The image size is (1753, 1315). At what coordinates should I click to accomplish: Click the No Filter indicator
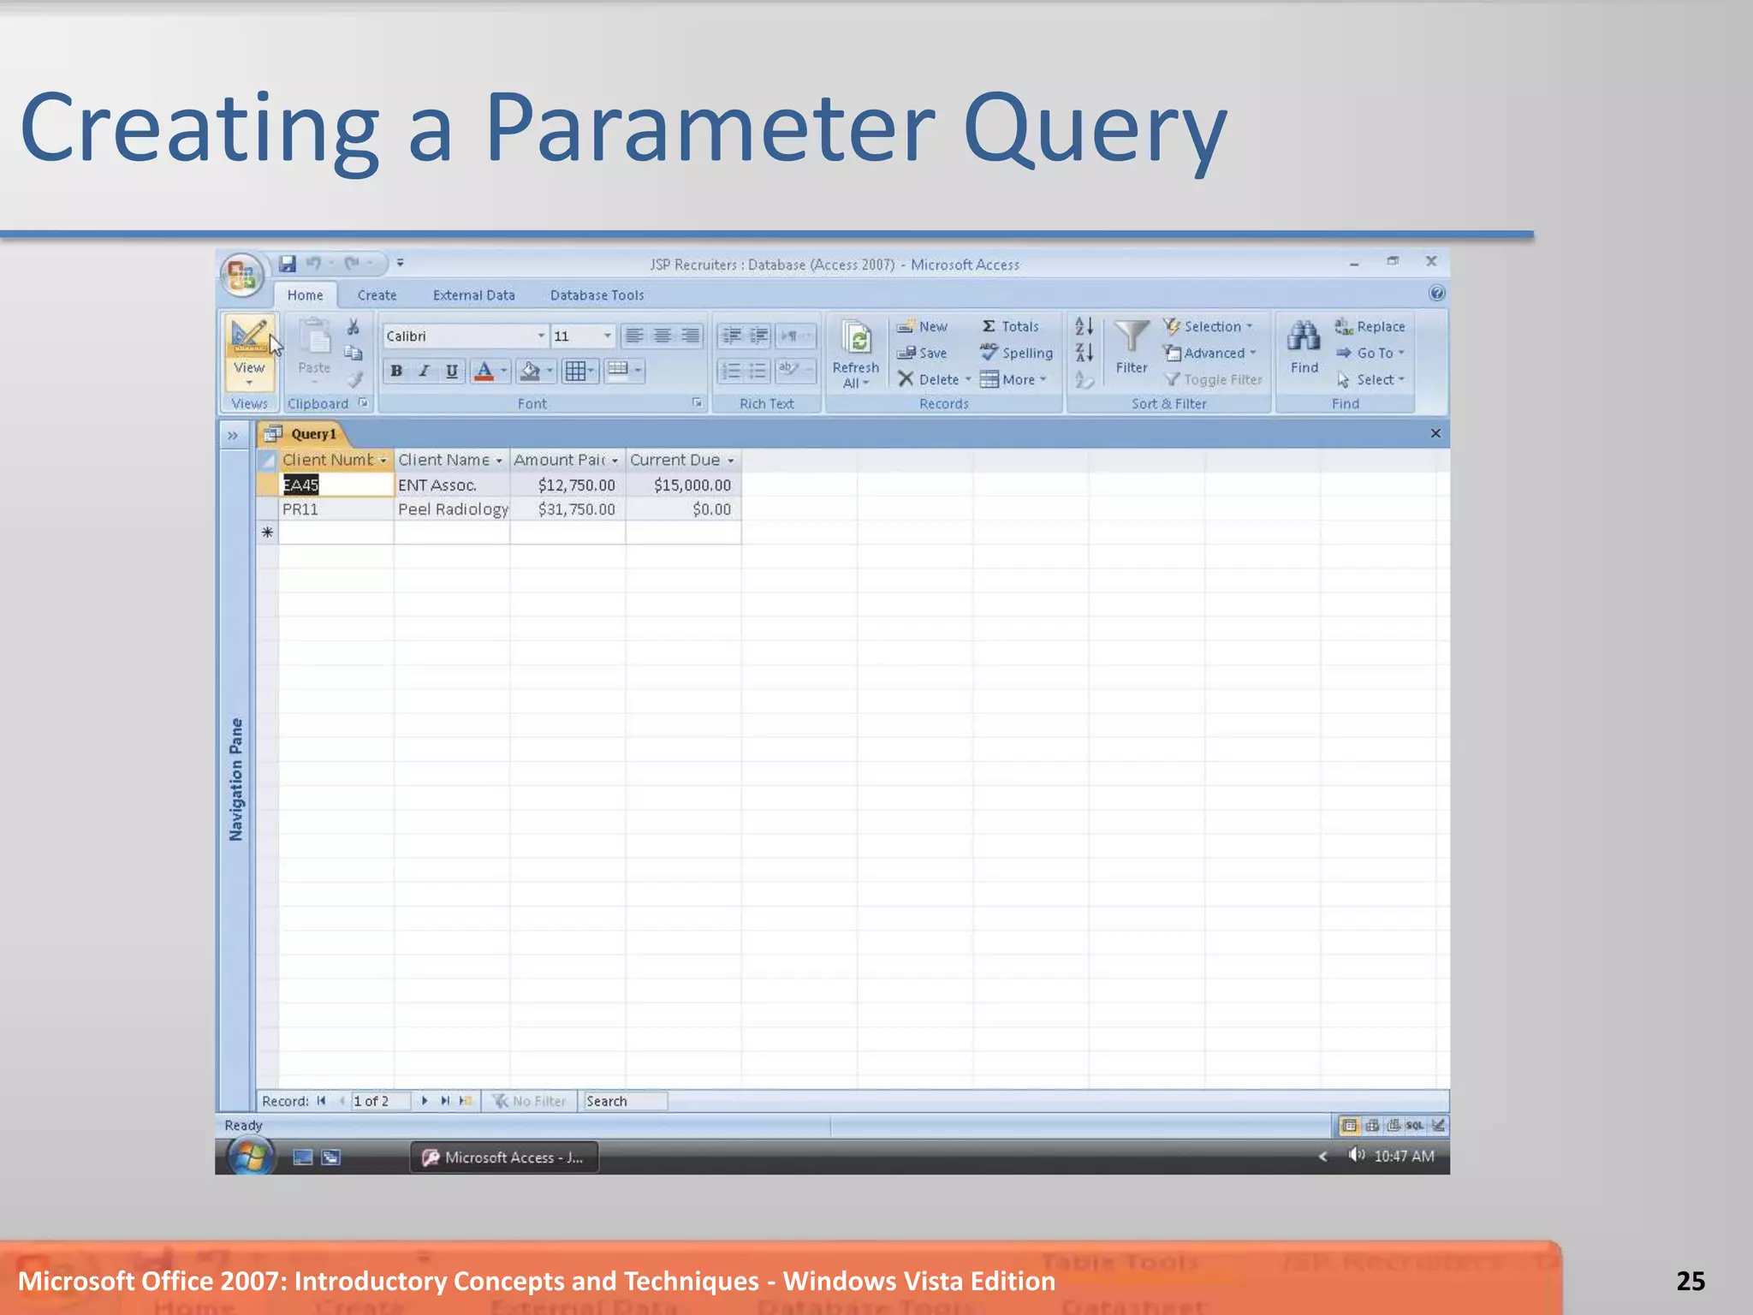click(x=530, y=1101)
